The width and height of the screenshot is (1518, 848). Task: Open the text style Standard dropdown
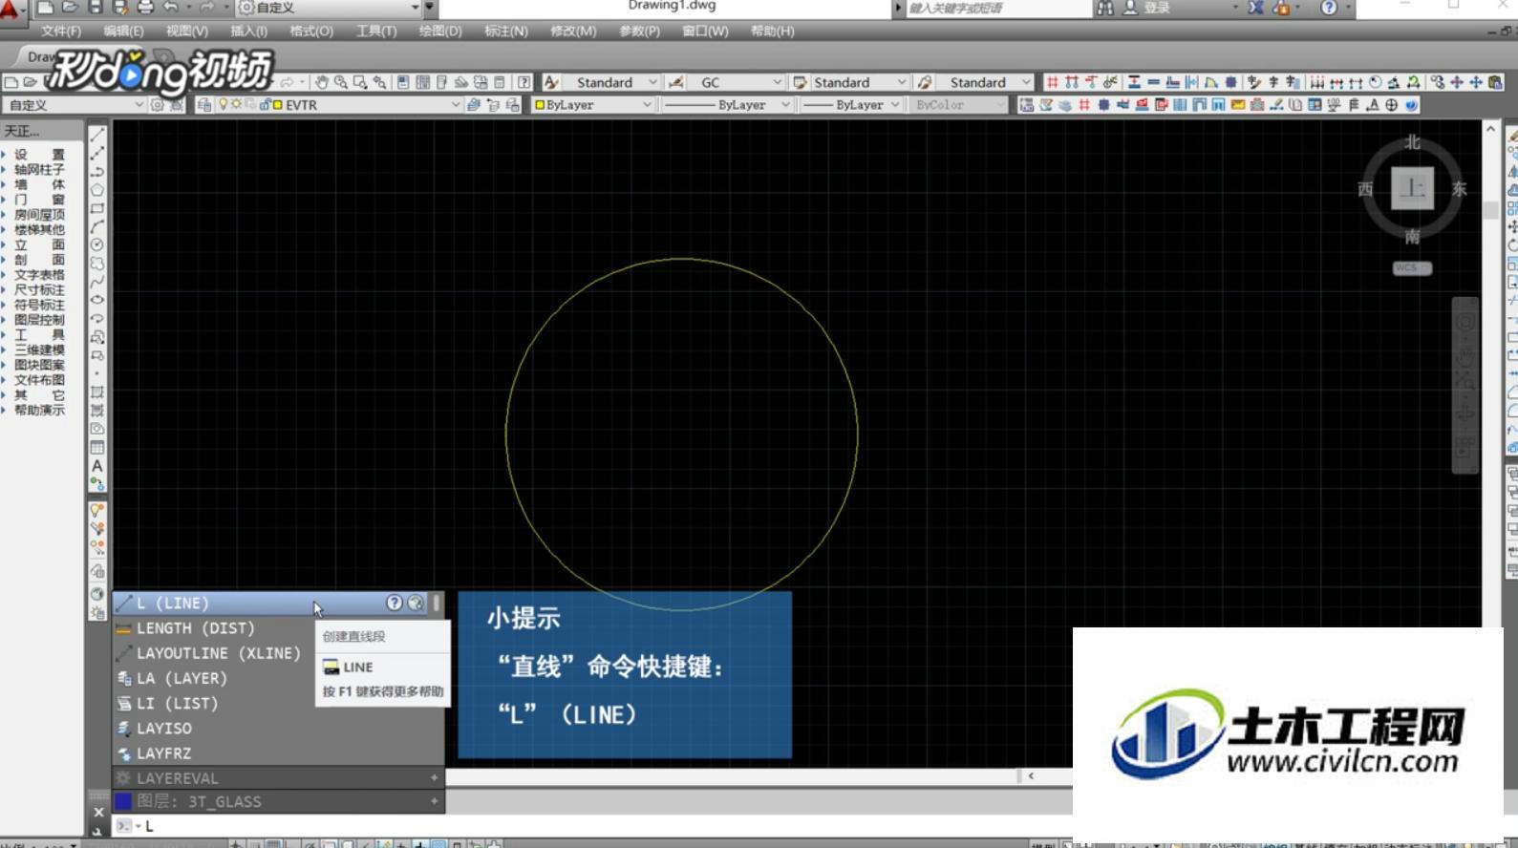pos(652,82)
